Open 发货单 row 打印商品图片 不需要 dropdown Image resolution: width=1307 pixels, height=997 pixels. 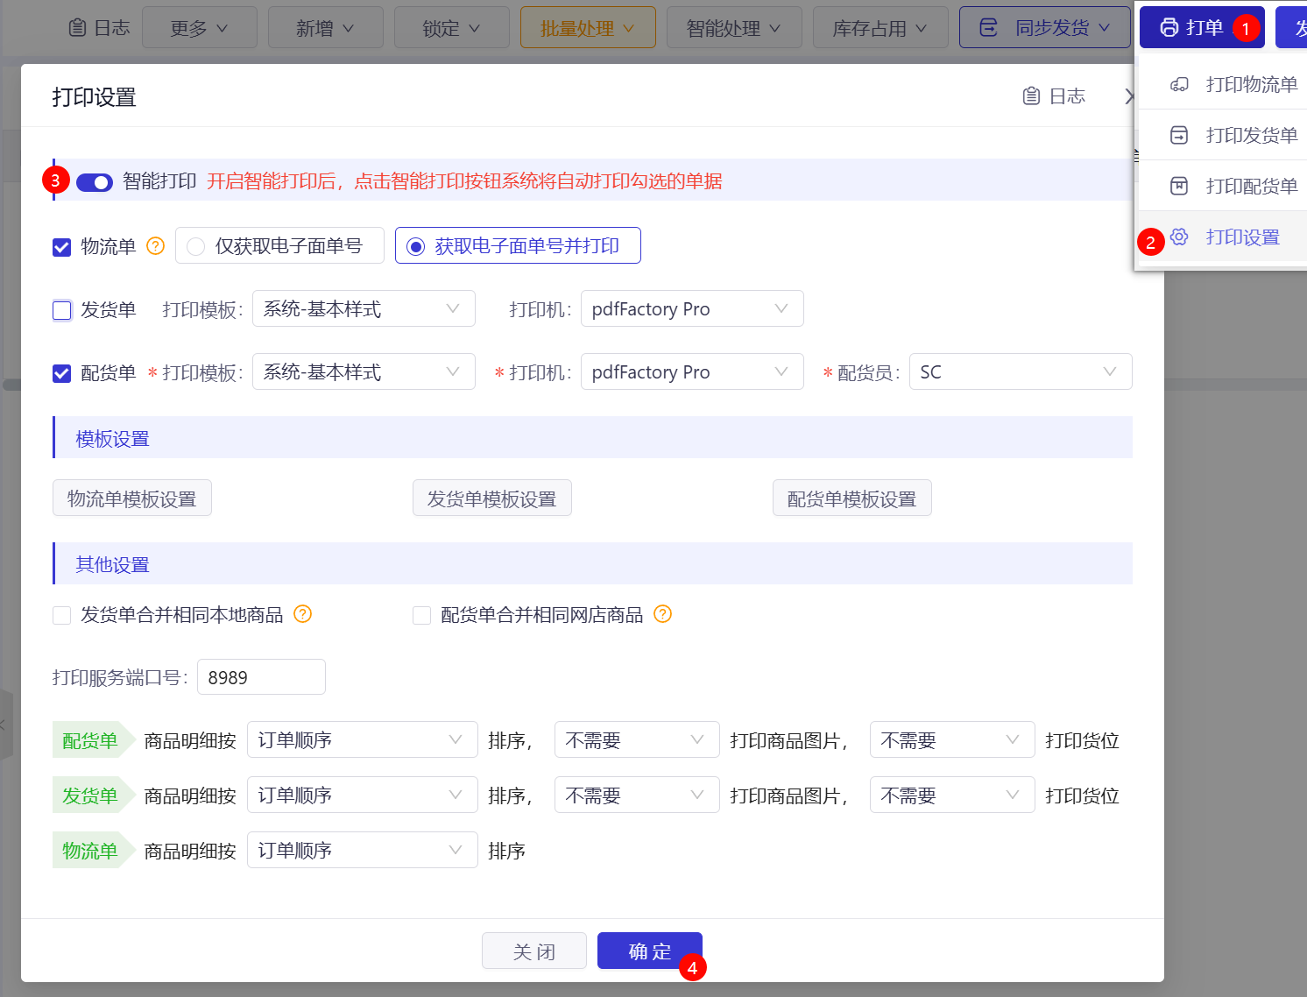(637, 795)
